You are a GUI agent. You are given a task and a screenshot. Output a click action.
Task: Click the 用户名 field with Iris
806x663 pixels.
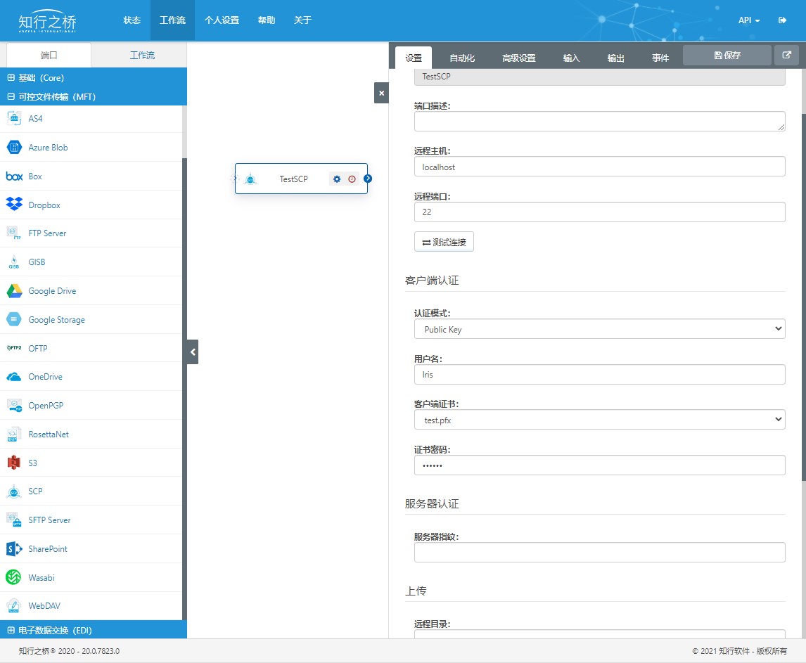(x=599, y=374)
